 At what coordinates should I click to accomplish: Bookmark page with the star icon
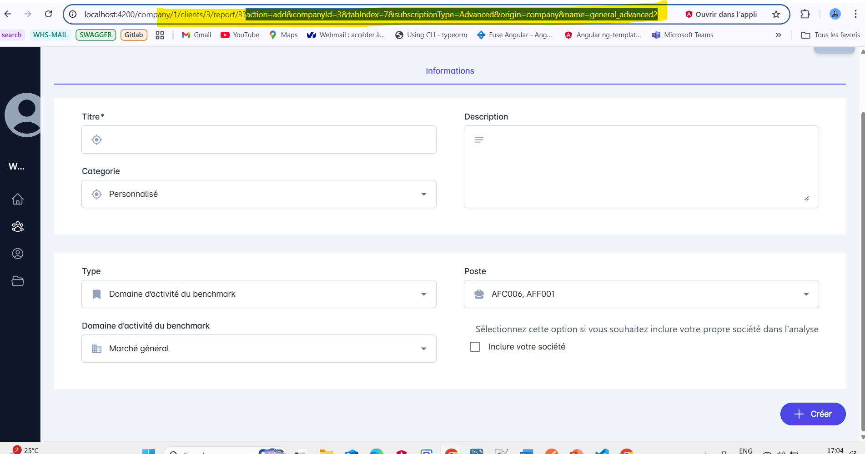(776, 14)
